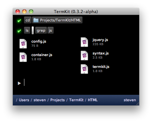Click the config.js file name

click(39, 41)
